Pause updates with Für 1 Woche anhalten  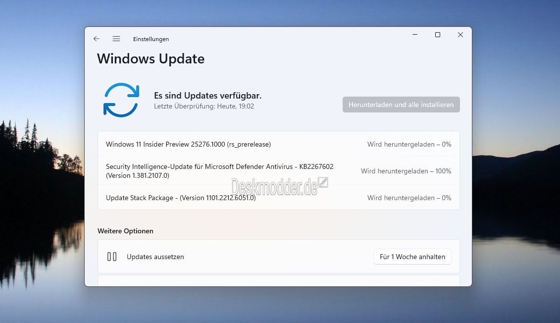[412, 257]
